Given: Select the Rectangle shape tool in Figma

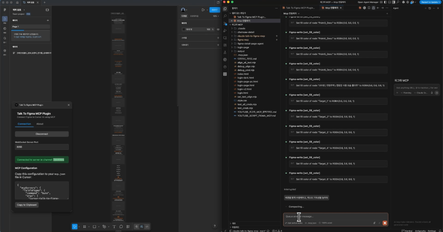Looking at the screenshot, I should pos(94,227).
